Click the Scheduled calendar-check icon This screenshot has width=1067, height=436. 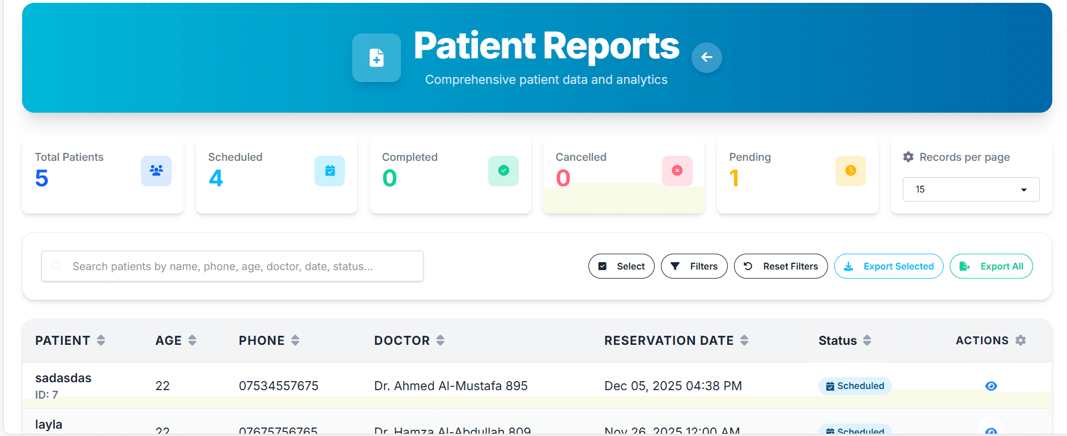point(330,170)
